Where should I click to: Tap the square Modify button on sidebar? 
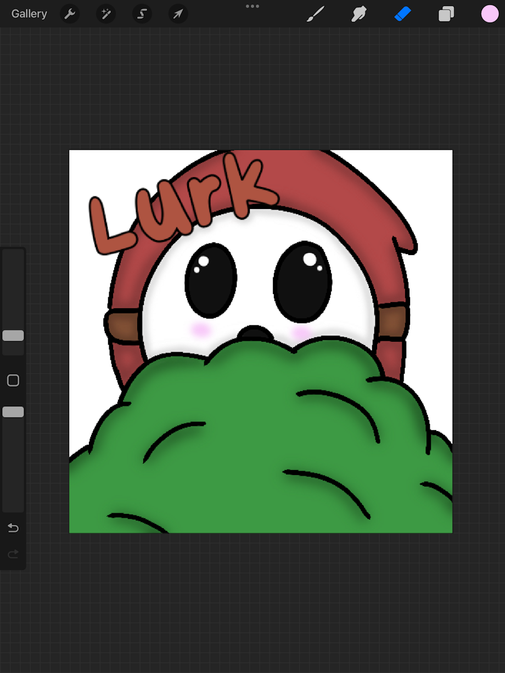[13, 381]
